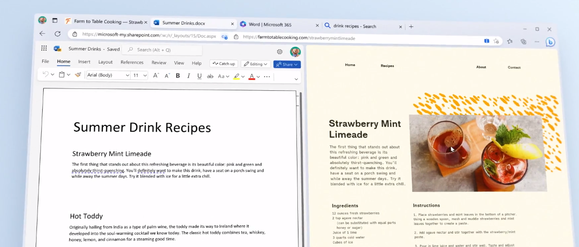Toggle underline formatting
The image size is (579, 247).
tap(199, 76)
